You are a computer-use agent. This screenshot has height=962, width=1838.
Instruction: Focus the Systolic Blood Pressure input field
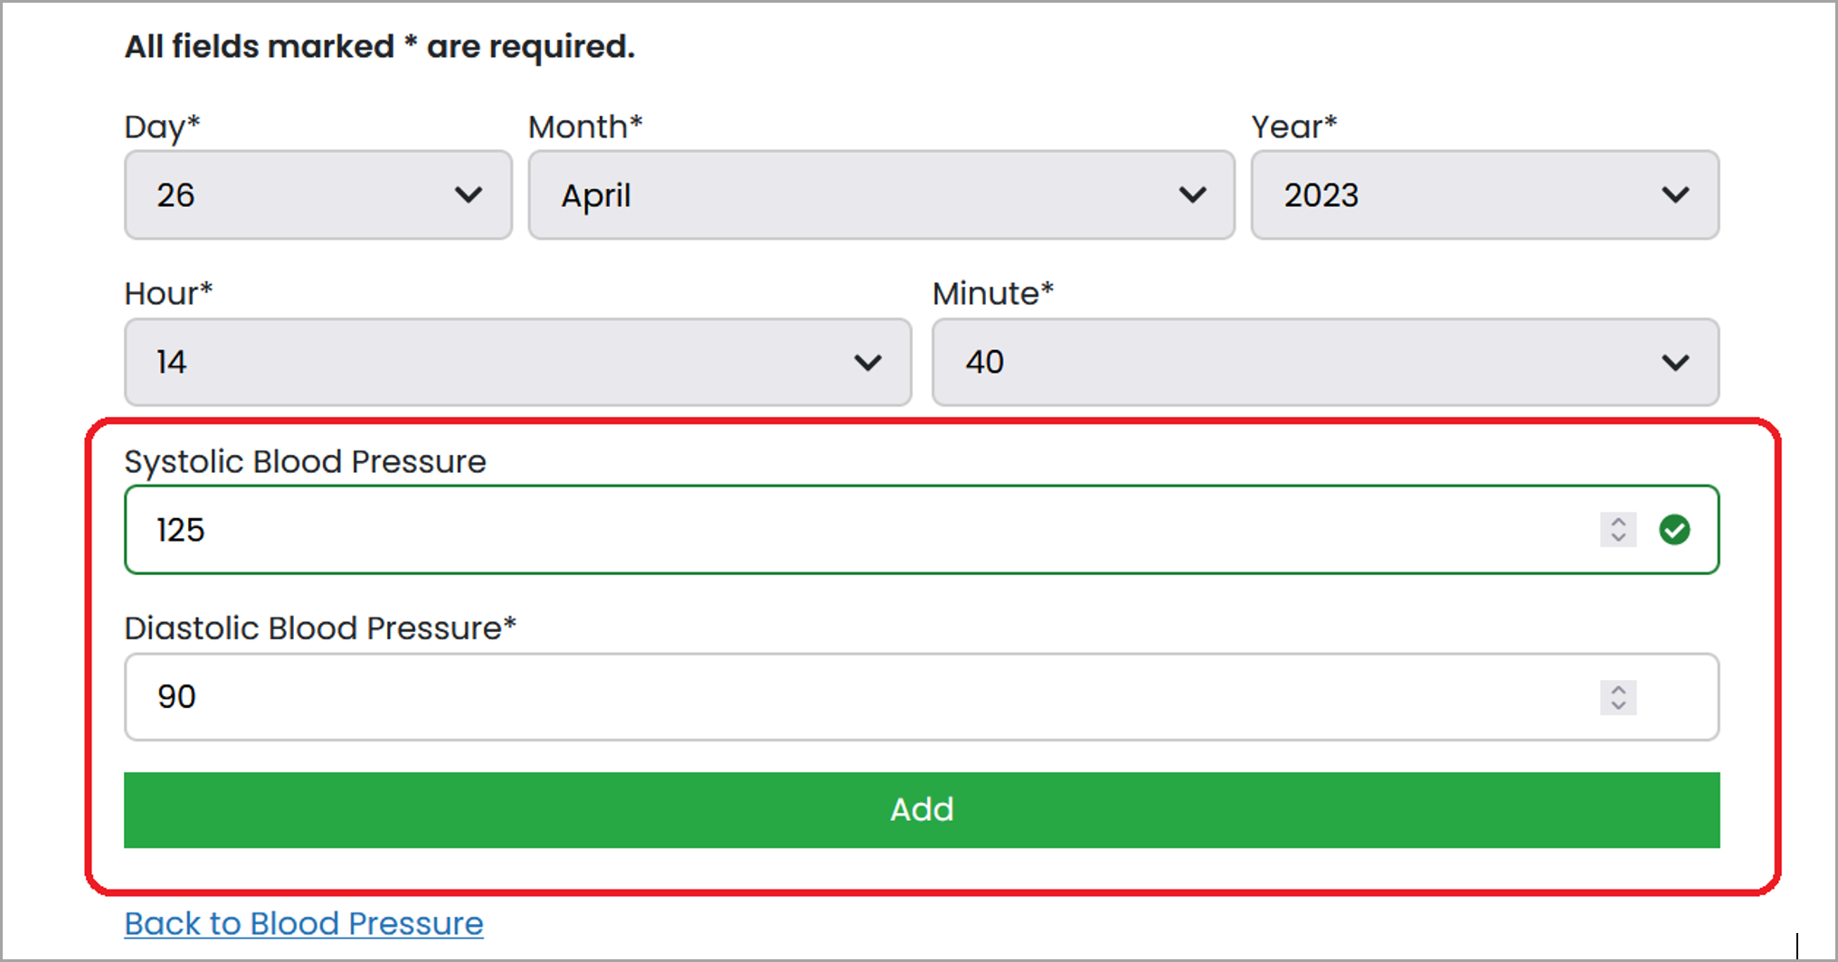click(x=922, y=530)
